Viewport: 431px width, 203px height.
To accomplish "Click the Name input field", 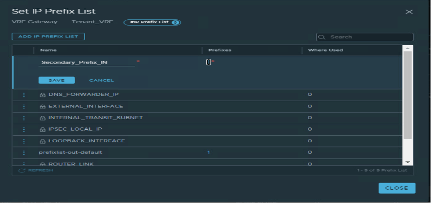I will pos(86,62).
